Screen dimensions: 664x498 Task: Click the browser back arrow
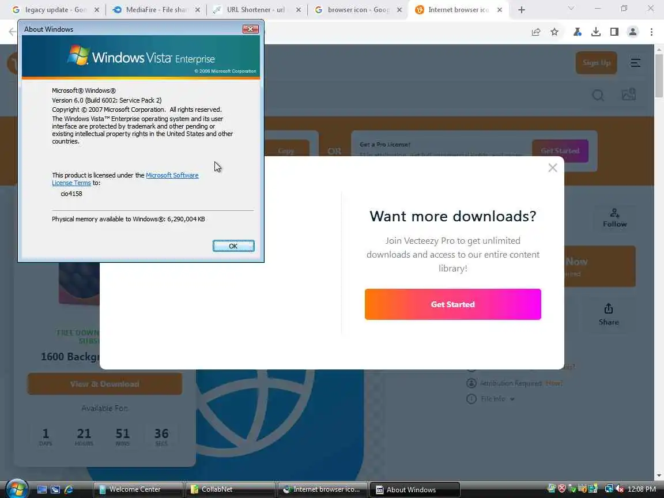[x=13, y=32]
